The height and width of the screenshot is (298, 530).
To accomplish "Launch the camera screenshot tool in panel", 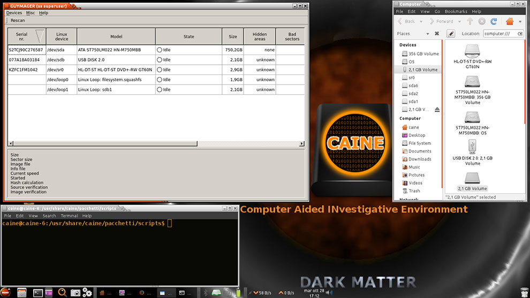I will pos(75,293).
